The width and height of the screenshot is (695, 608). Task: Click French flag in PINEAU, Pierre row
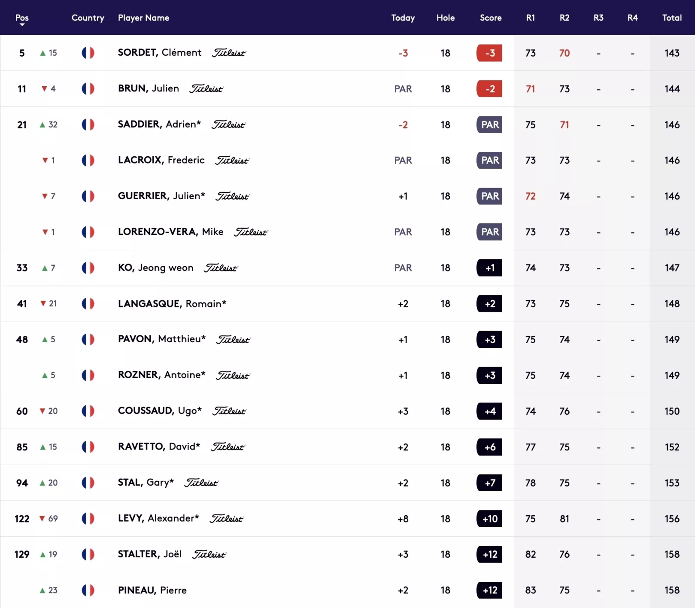[x=88, y=590]
